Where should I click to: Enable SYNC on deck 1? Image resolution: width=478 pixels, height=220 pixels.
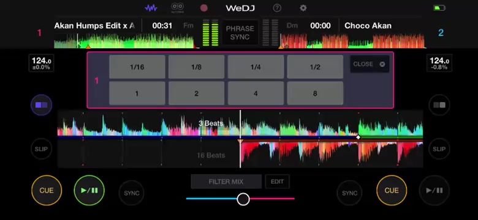pos(131,193)
